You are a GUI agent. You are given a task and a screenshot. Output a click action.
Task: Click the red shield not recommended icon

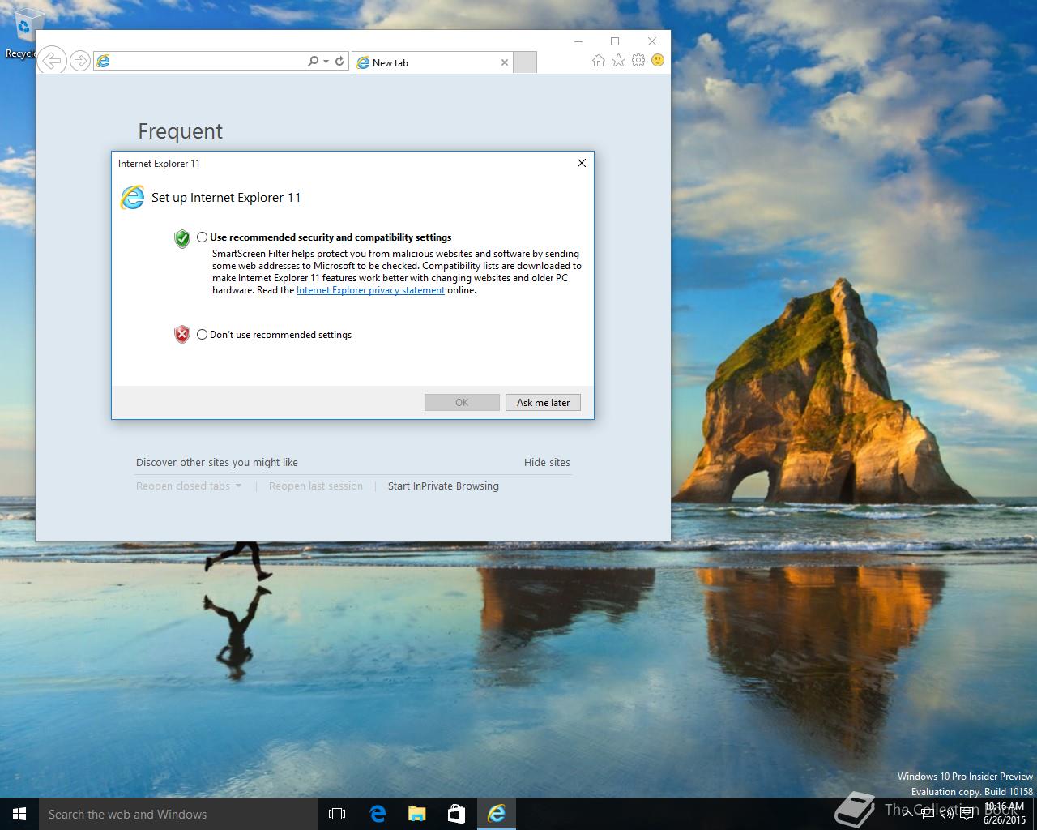tap(182, 334)
